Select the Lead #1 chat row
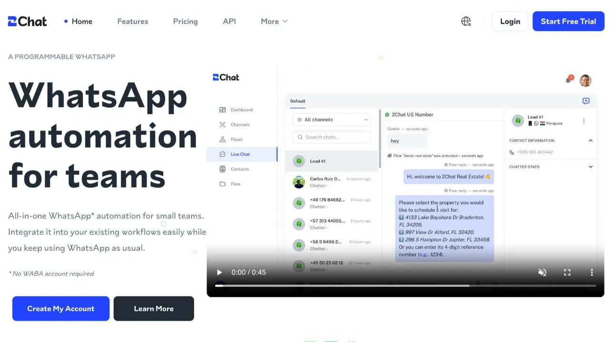609x342 pixels. [x=332, y=161]
